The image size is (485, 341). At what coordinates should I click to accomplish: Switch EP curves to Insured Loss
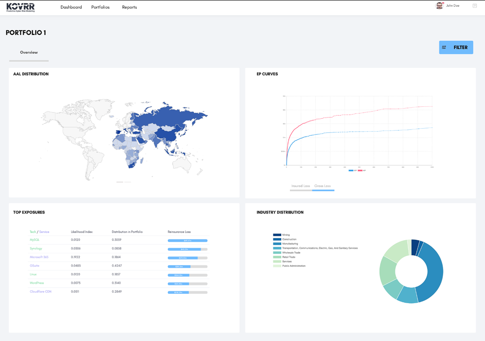pos(301,186)
